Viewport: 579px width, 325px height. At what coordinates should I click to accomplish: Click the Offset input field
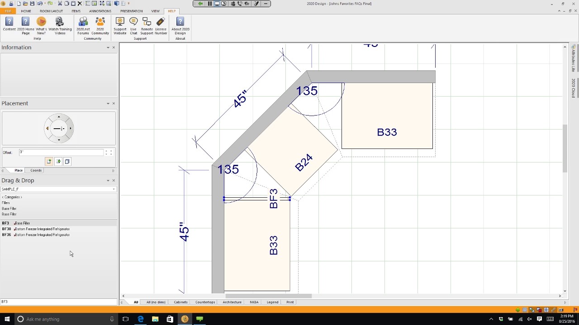point(61,153)
